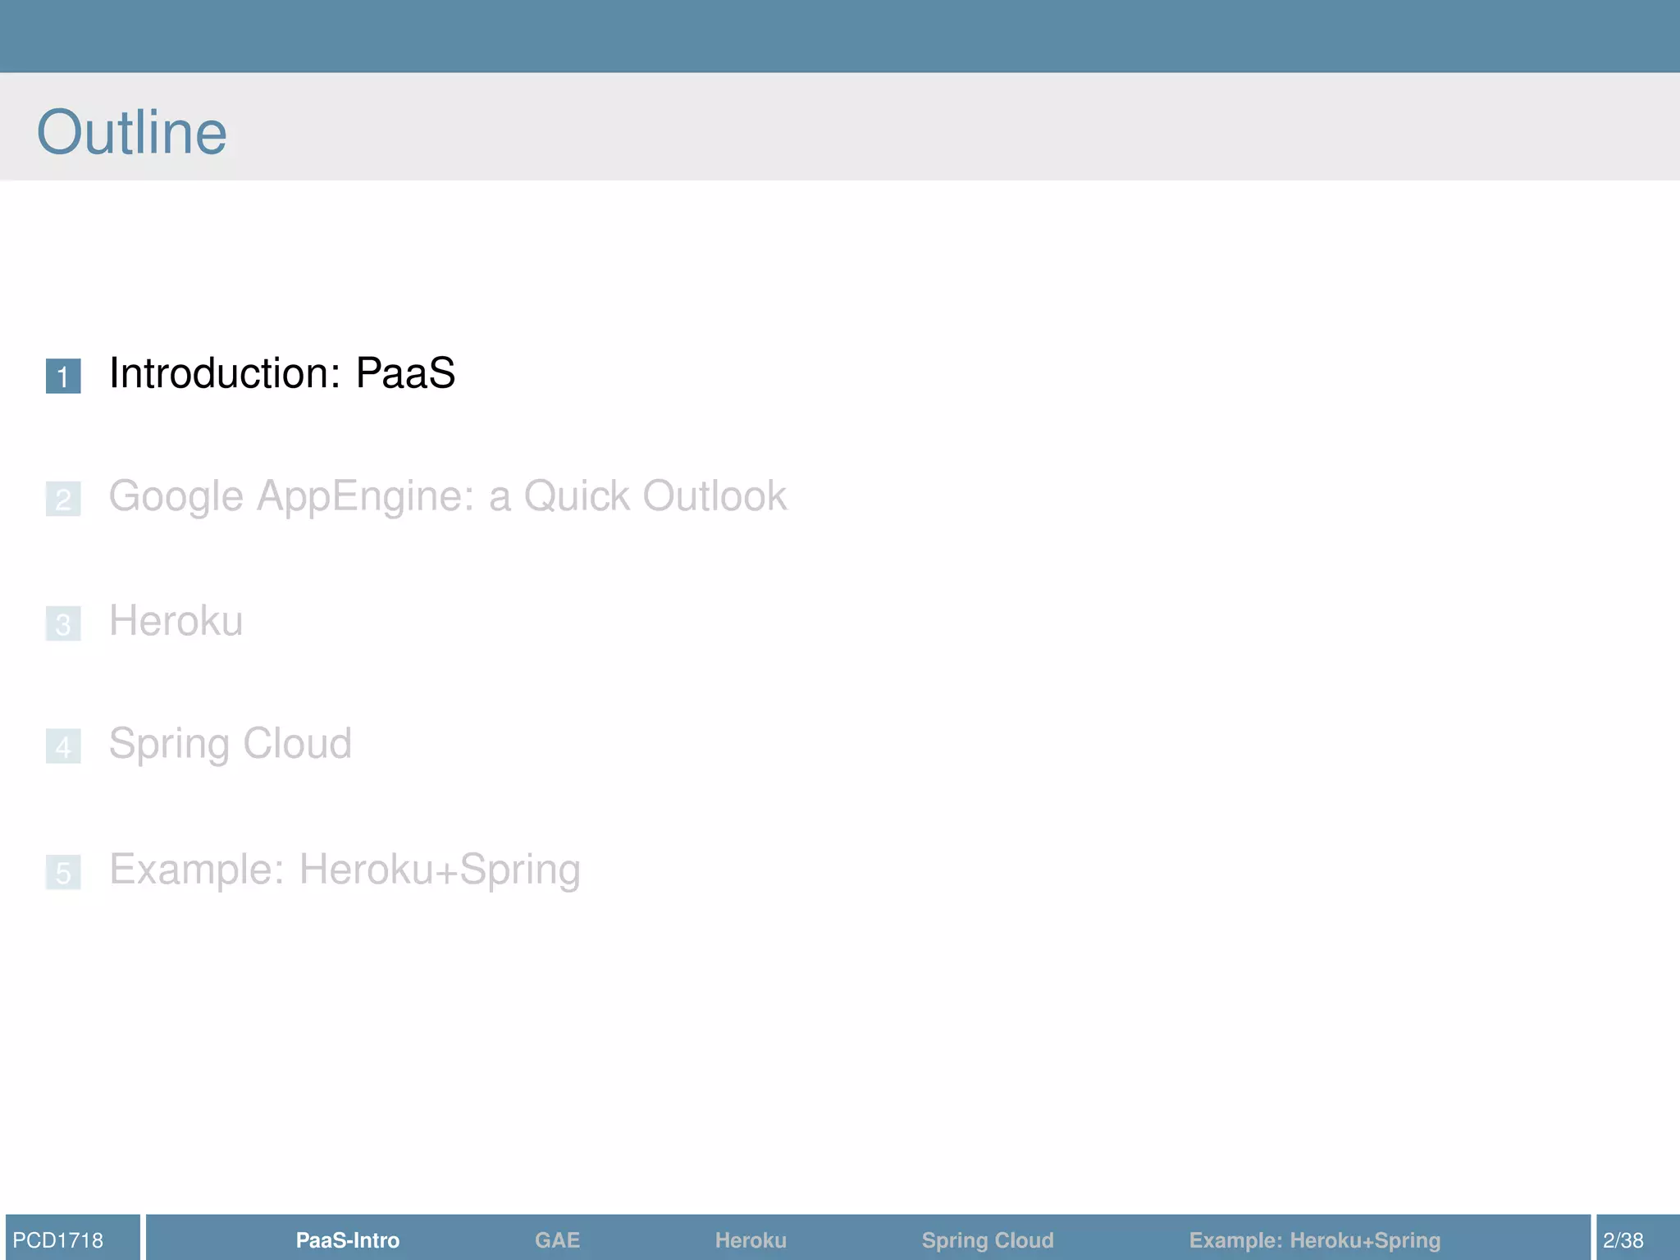Click the numbered 2 outline bullet
This screenshot has width=1680, height=1260.
click(63, 499)
